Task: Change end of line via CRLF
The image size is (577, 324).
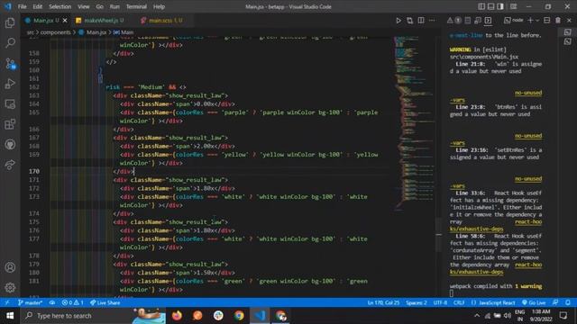Action: point(459,302)
